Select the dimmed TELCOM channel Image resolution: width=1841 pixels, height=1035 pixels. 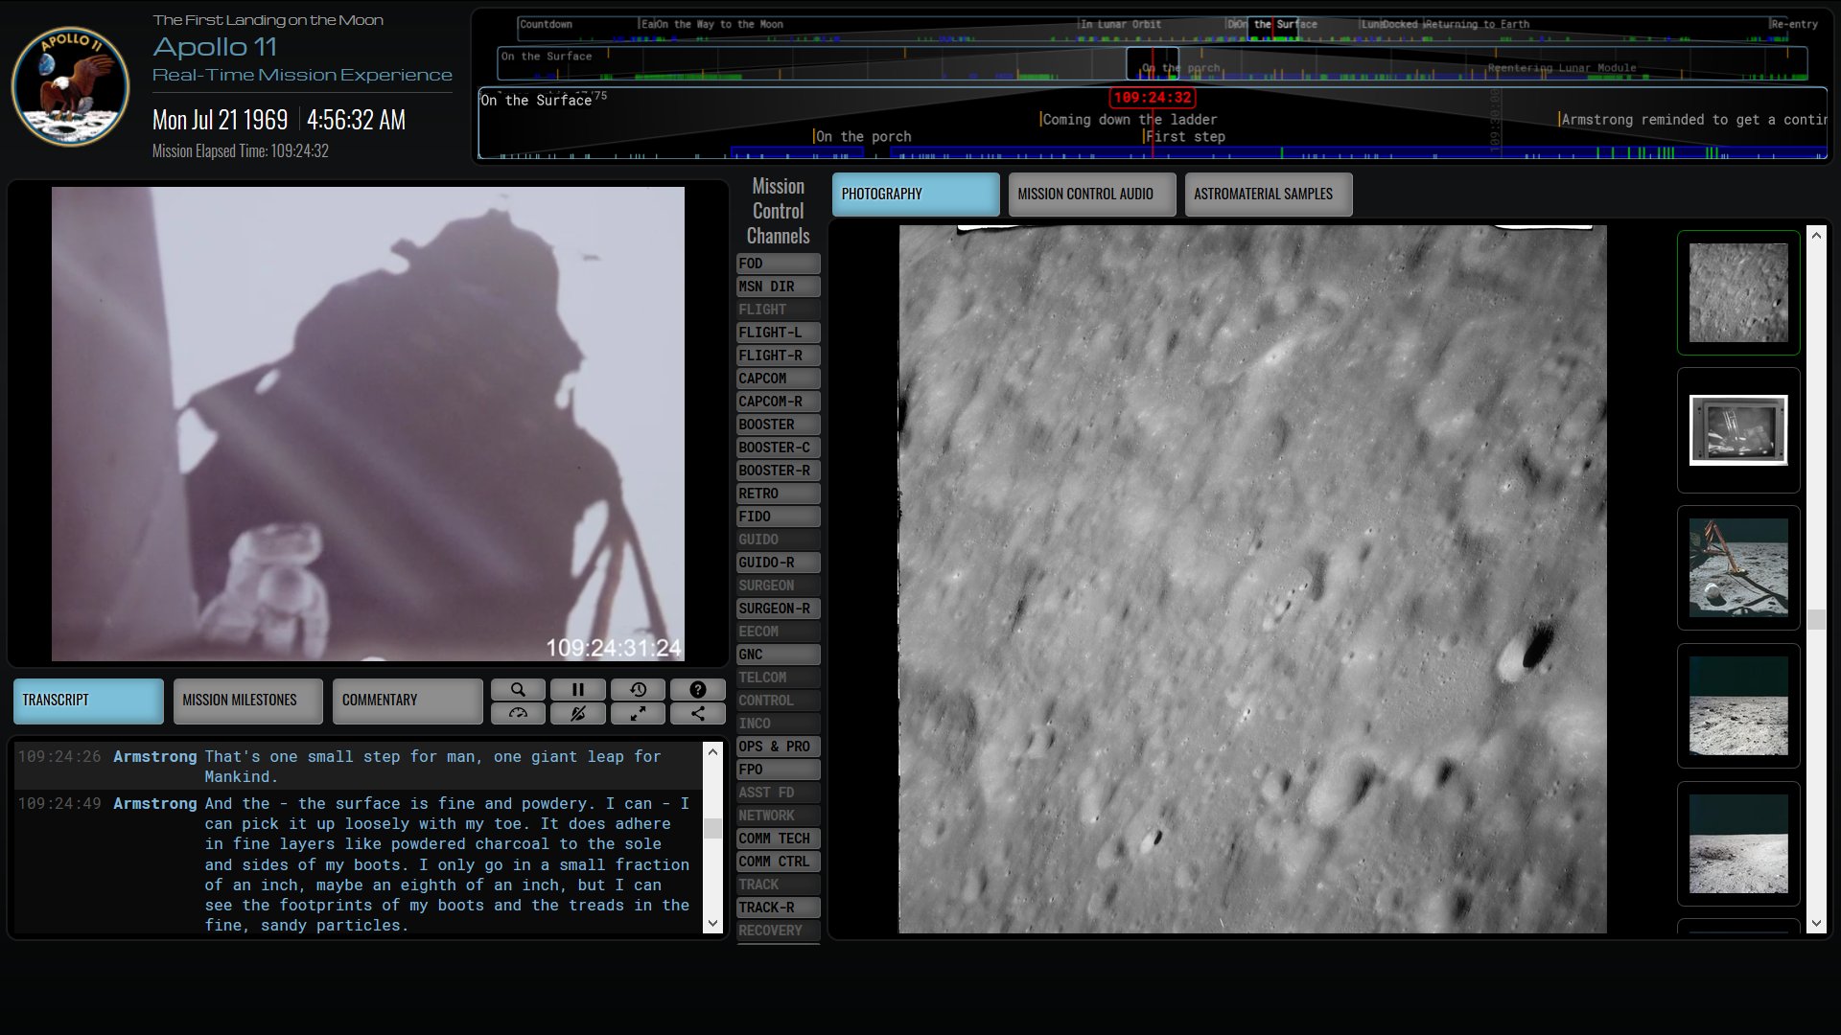click(x=778, y=678)
